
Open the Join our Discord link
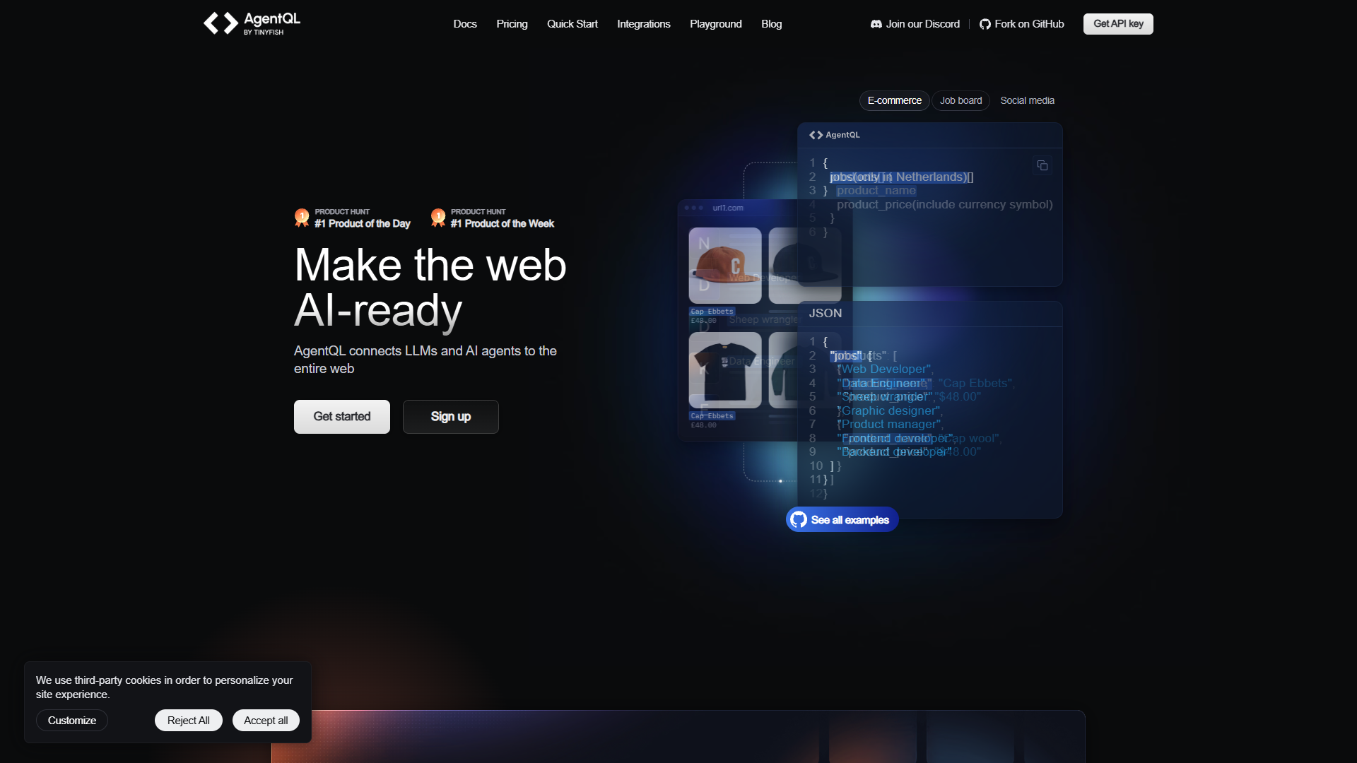(915, 24)
